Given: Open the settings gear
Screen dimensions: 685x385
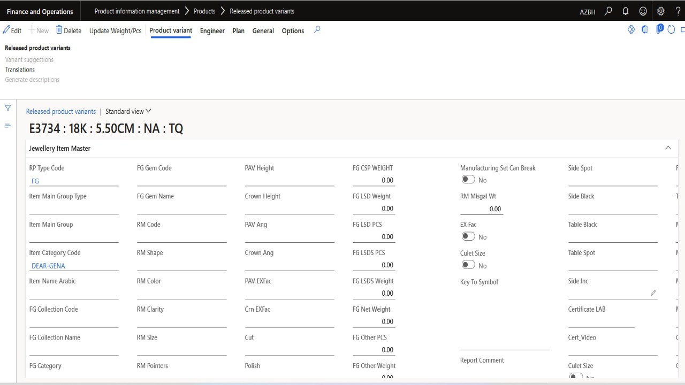Looking at the screenshot, I should coord(661,11).
